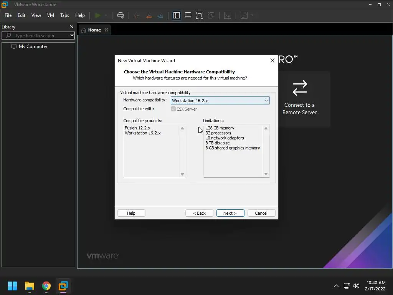The width and height of the screenshot is (393, 295).
Task: Click the compatible products scroll down arrow
Action: 182,174
